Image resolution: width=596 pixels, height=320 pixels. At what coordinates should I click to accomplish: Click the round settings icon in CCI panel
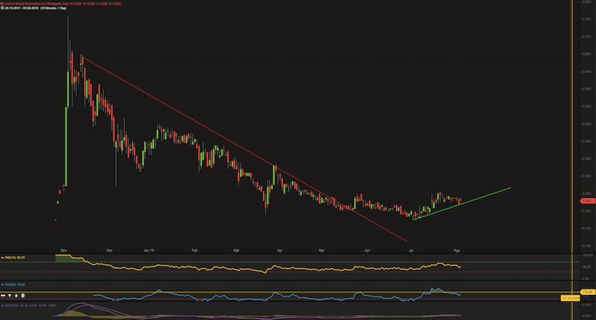(23, 295)
